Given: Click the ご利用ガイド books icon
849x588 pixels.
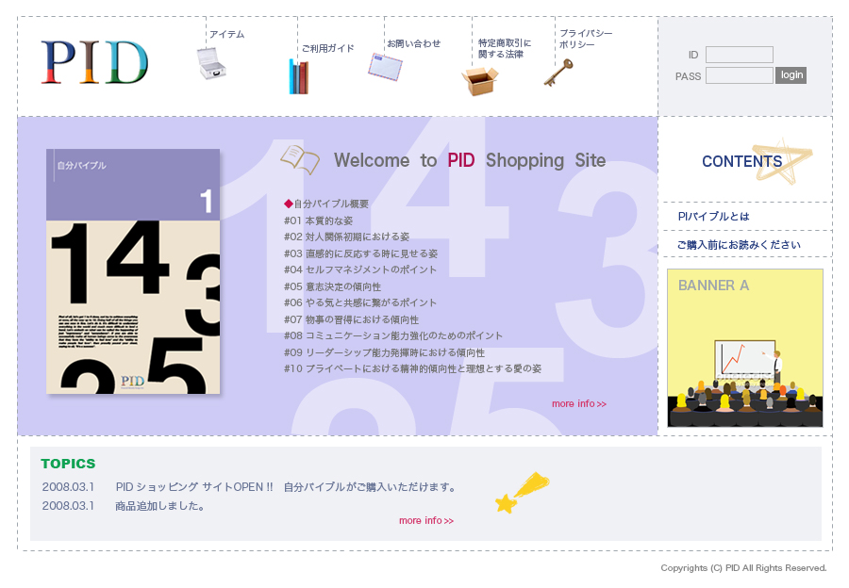Looking at the screenshot, I should point(298,76).
